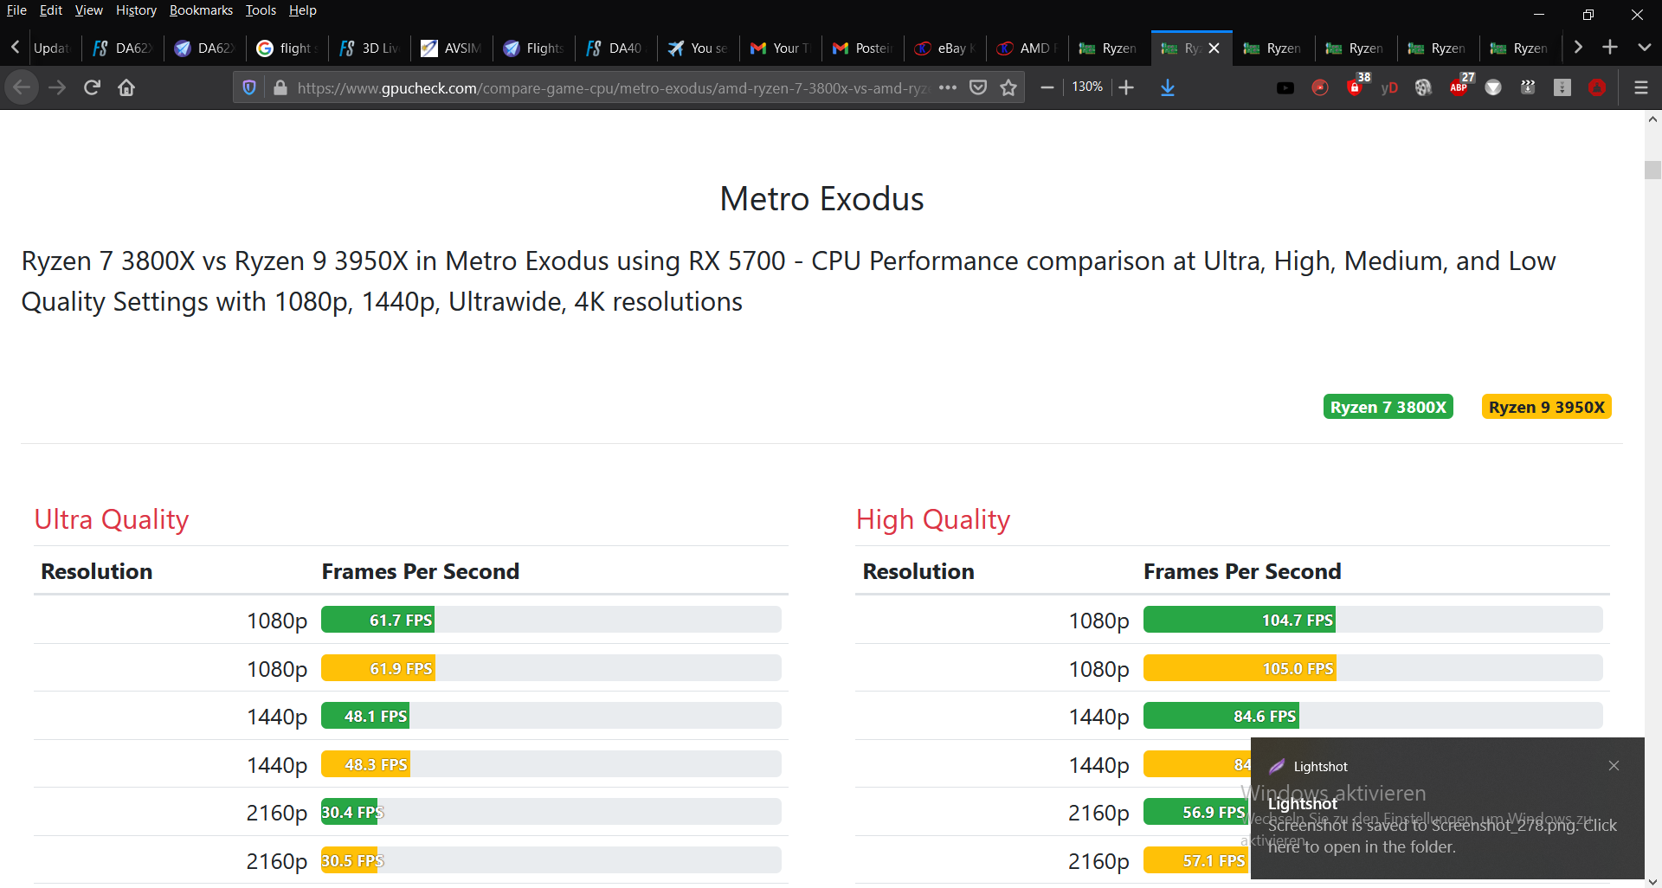Screen dimensions: 1662x888
Task: Click the gray download-arrows extension icon
Action: [x=1562, y=87]
